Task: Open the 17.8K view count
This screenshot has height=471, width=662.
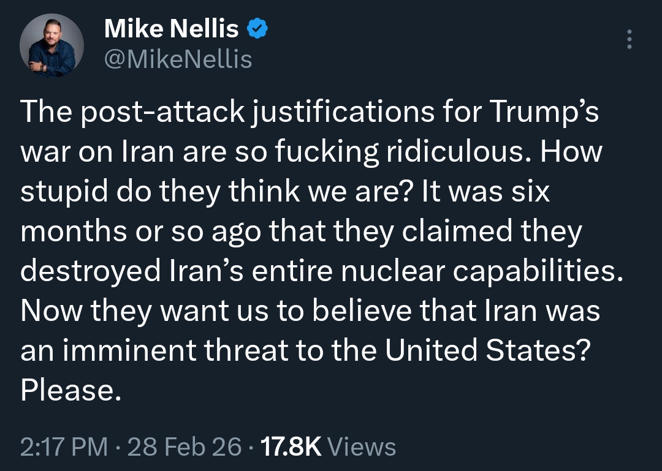Action: pyautogui.click(x=291, y=447)
